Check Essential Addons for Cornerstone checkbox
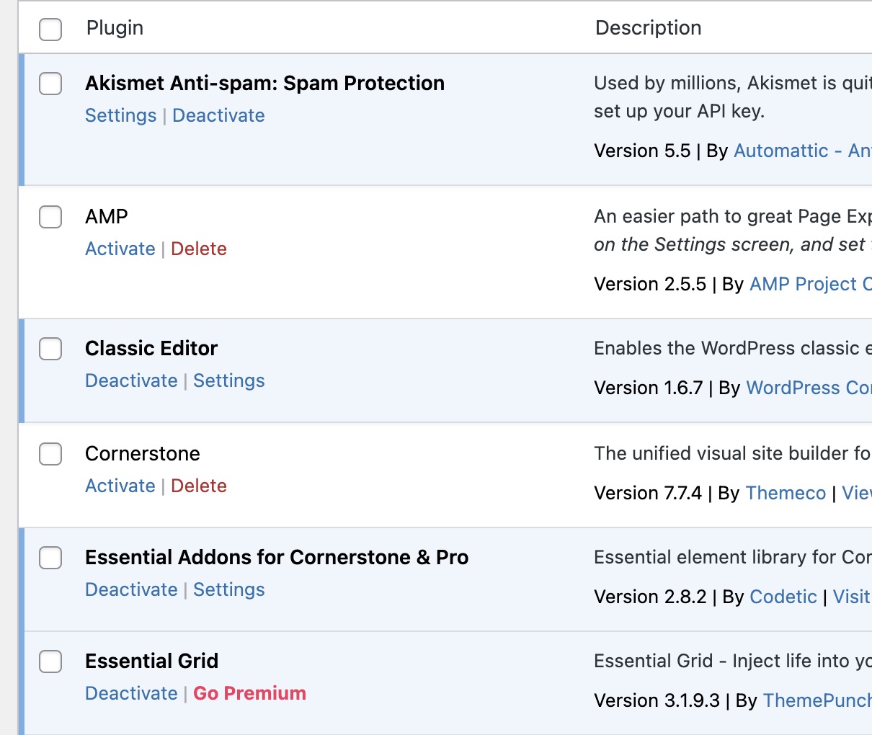The image size is (872, 735). coord(50,558)
